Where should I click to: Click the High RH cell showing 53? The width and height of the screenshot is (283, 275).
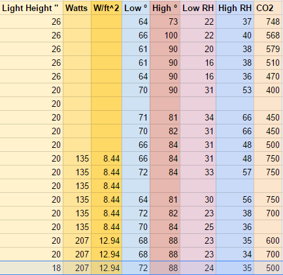235,90
